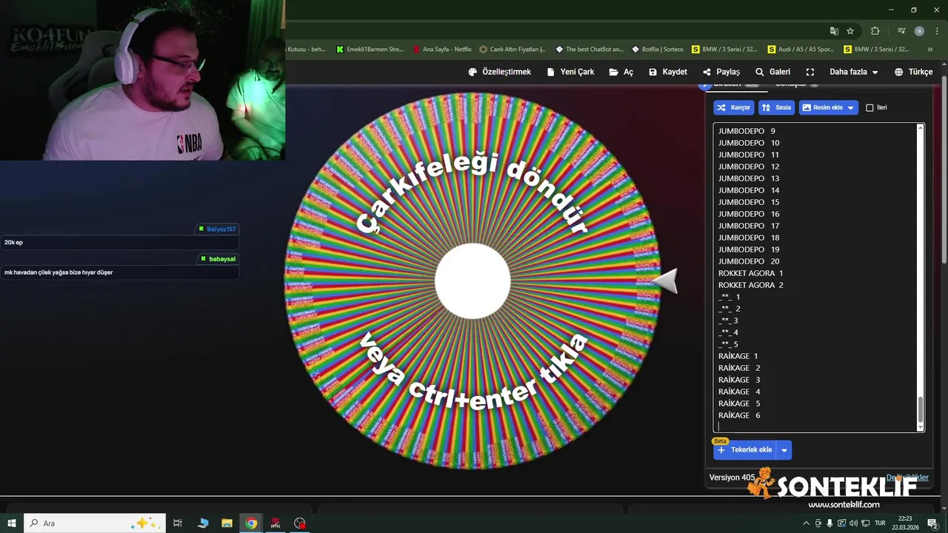The image size is (948, 533).
Task: Change language from Türkçe
Action: point(913,72)
